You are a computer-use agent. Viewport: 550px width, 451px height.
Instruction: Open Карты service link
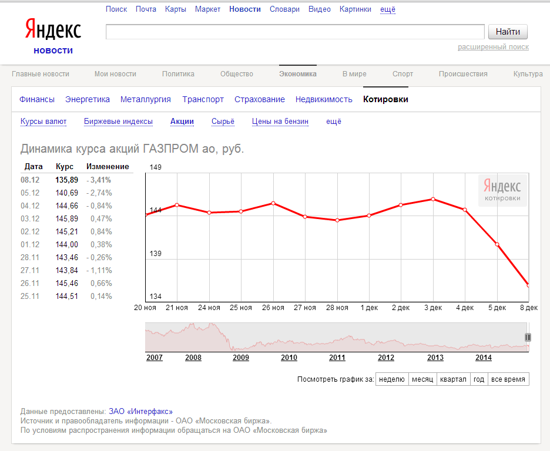pos(175,9)
